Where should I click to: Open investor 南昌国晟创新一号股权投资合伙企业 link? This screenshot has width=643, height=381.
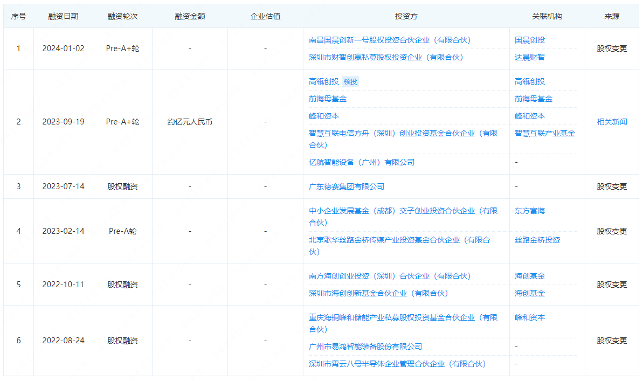tap(390, 40)
